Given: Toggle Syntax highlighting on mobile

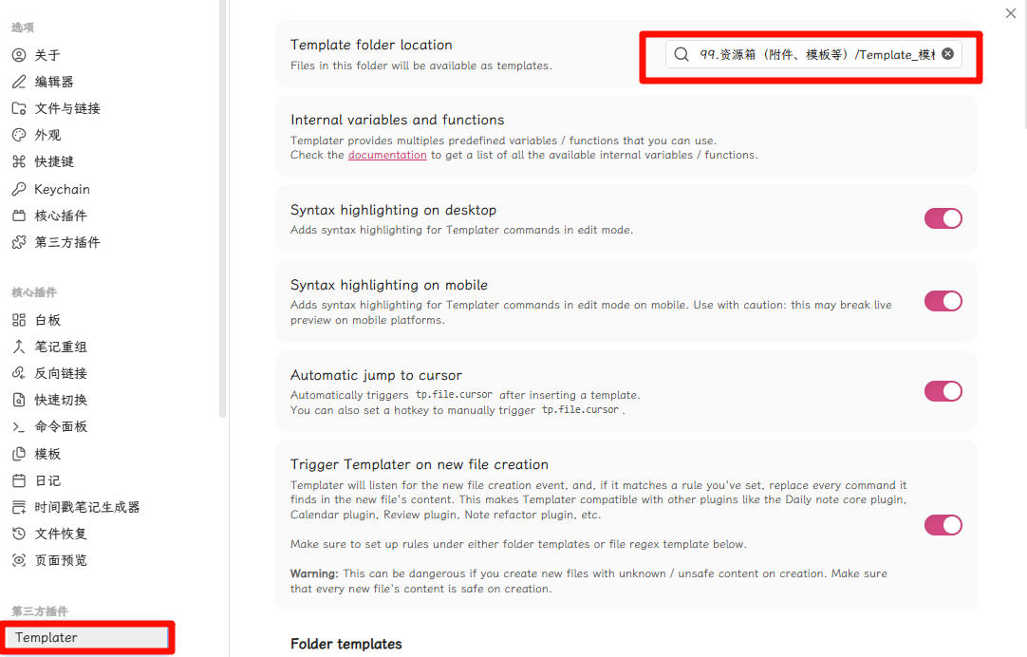Looking at the screenshot, I should 943,301.
